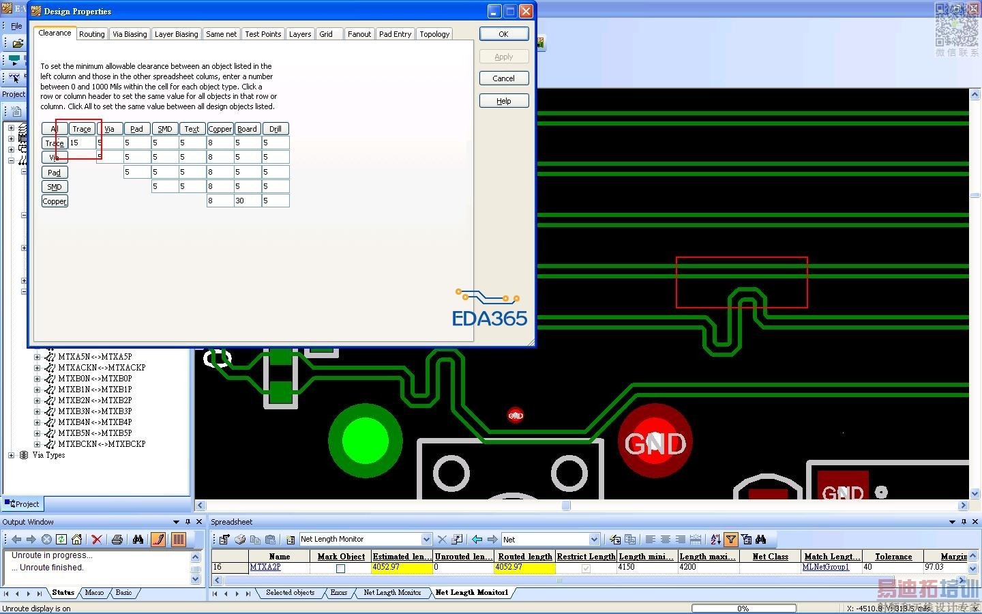Expand the MTXB0N<->MTXB0P tree node
Image resolution: width=982 pixels, height=614 pixels.
point(38,379)
